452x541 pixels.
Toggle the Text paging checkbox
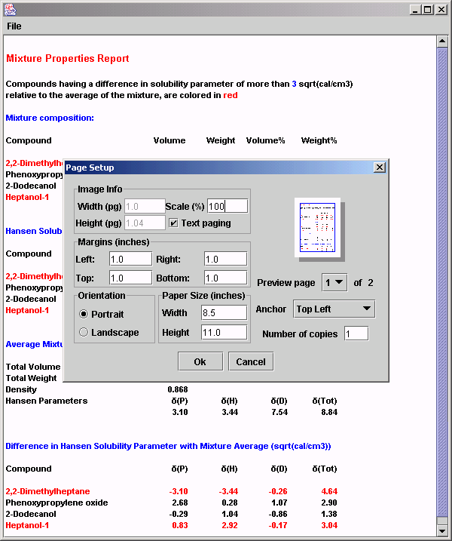174,223
